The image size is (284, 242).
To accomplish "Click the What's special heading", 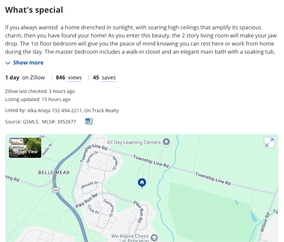I will pyautogui.click(x=34, y=10).
